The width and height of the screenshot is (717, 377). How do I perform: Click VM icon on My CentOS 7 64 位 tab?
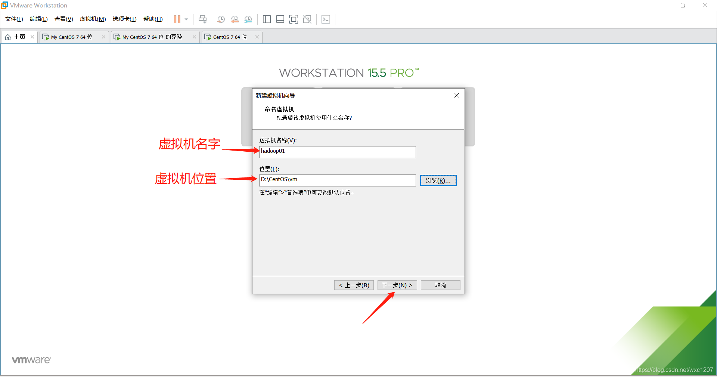(46, 37)
